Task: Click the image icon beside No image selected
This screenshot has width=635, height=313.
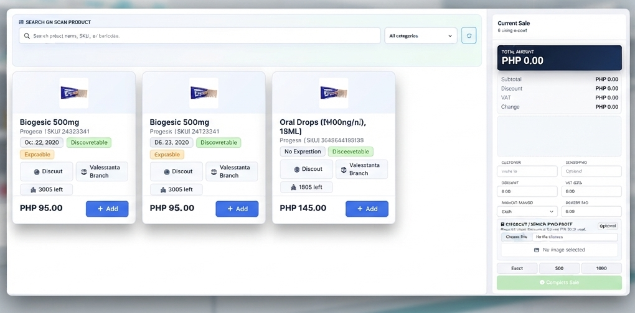Action: click(x=537, y=250)
